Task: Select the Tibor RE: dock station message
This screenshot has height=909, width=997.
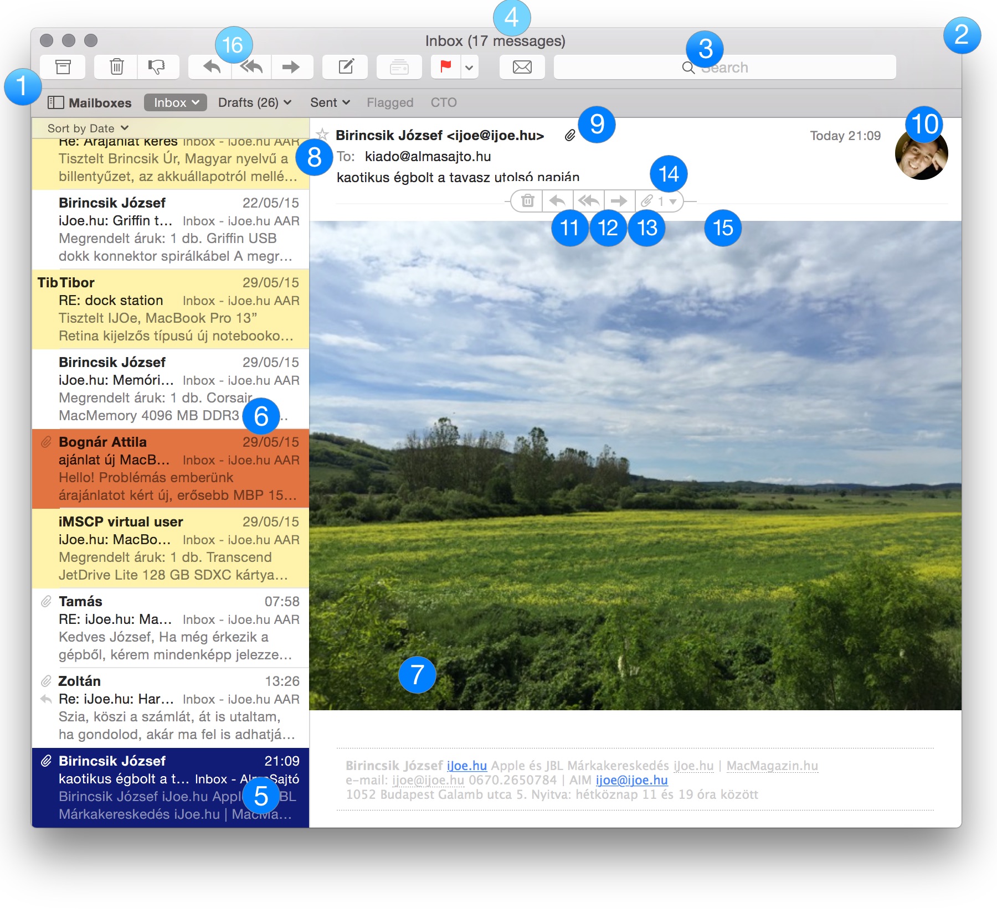Action: [x=171, y=309]
